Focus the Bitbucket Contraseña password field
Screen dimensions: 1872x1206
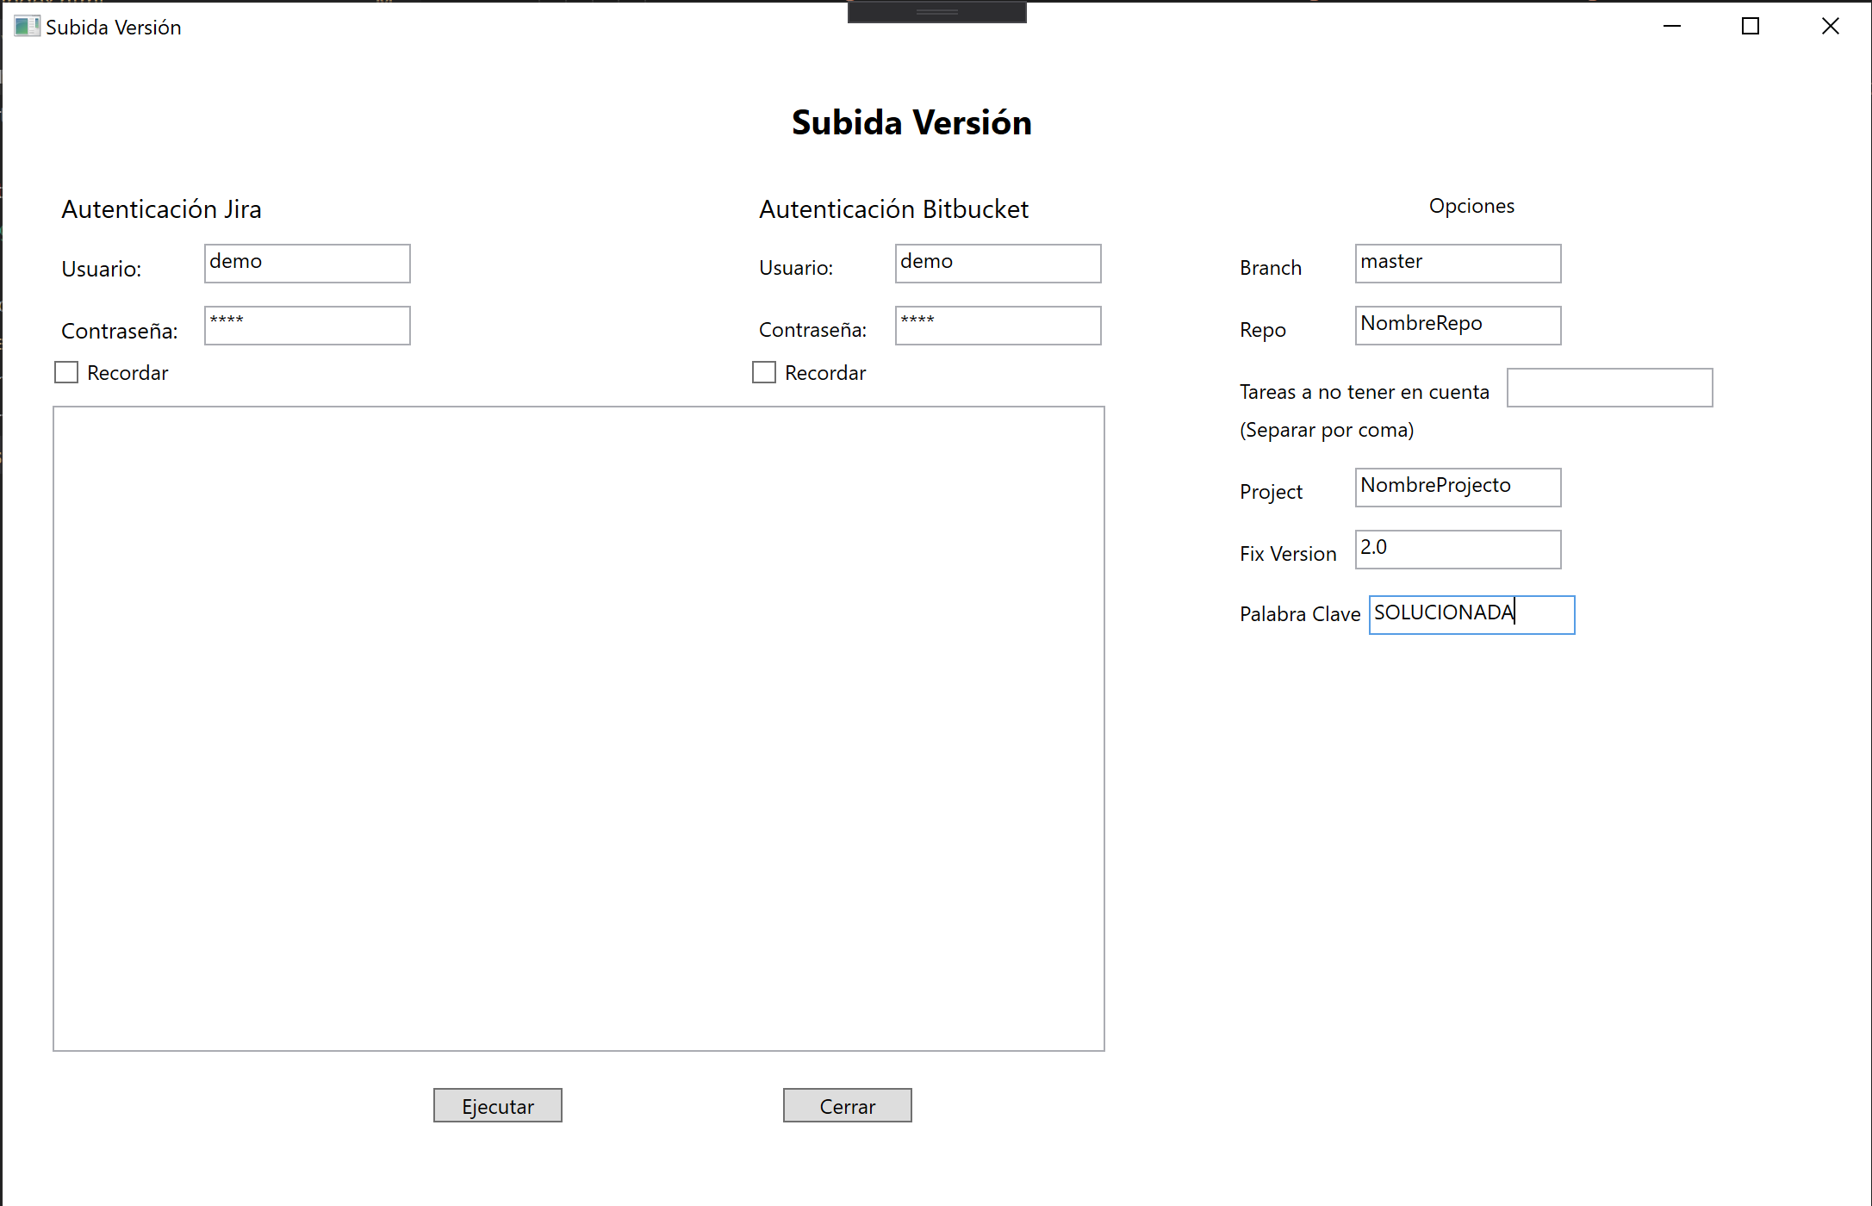[x=998, y=326]
